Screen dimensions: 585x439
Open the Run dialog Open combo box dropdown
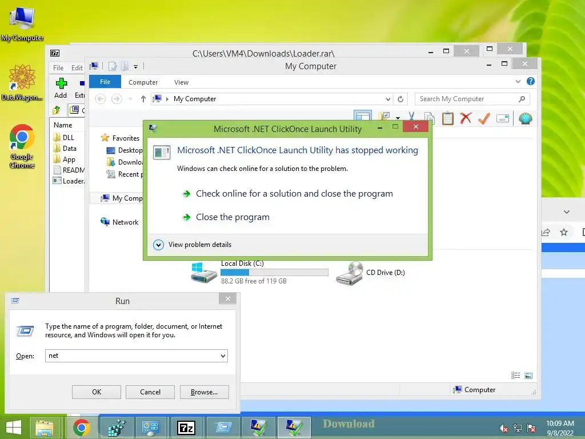[x=223, y=356]
